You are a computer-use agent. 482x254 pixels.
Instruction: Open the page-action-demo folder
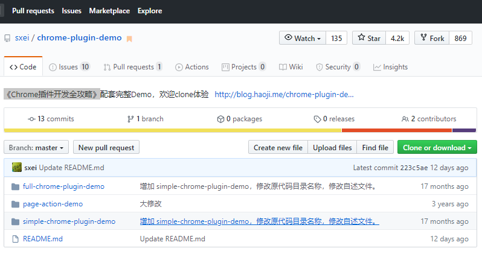(53, 204)
